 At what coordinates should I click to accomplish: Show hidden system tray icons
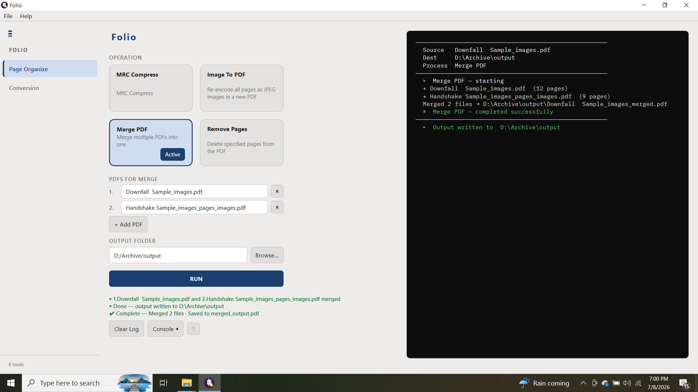[583, 383]
